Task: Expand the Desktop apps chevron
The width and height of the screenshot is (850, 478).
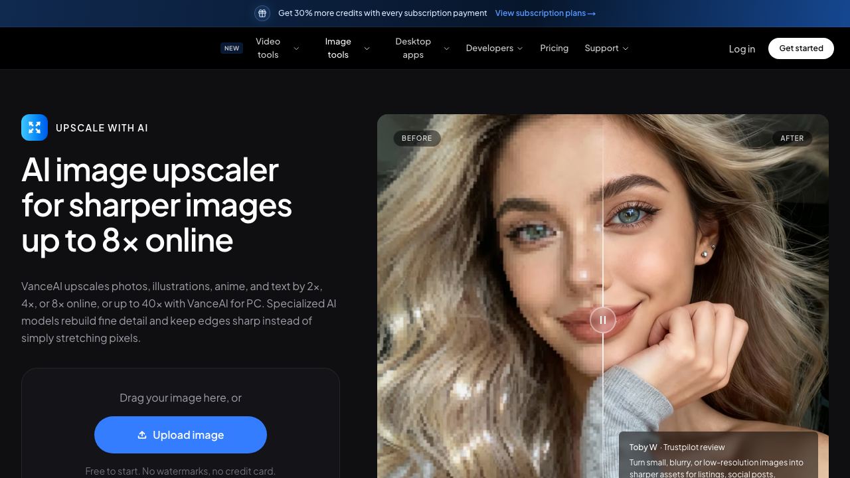Action: (446, 48)
